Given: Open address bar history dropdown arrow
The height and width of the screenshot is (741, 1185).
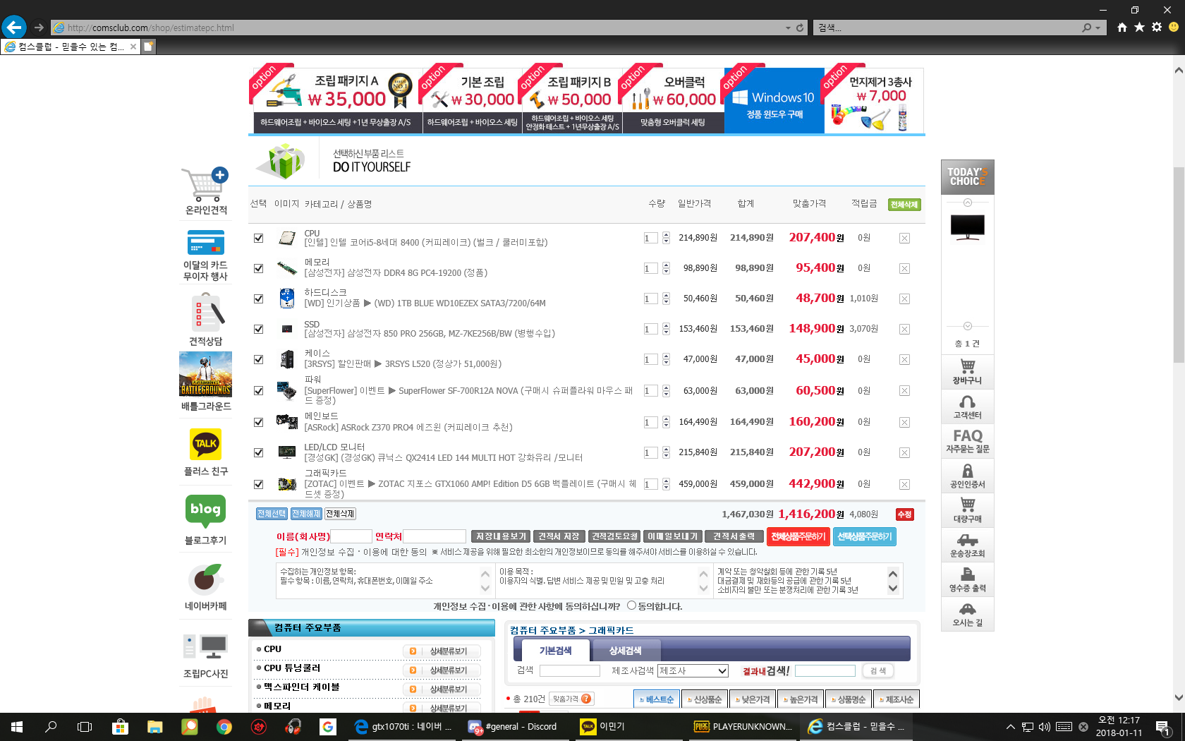Looking at the screenshot, I should click(788, 28).
